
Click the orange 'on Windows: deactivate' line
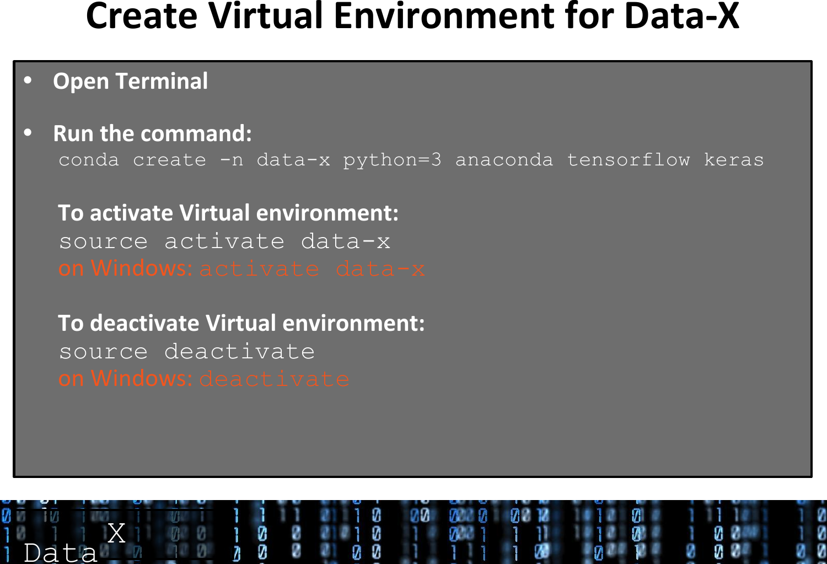point(204,379)
